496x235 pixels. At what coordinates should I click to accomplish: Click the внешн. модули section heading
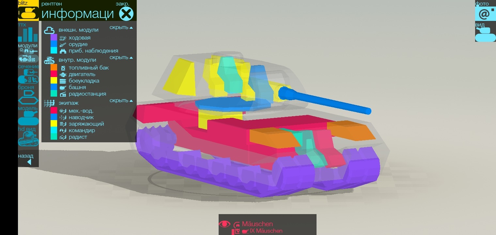click(x=79, y=30)
